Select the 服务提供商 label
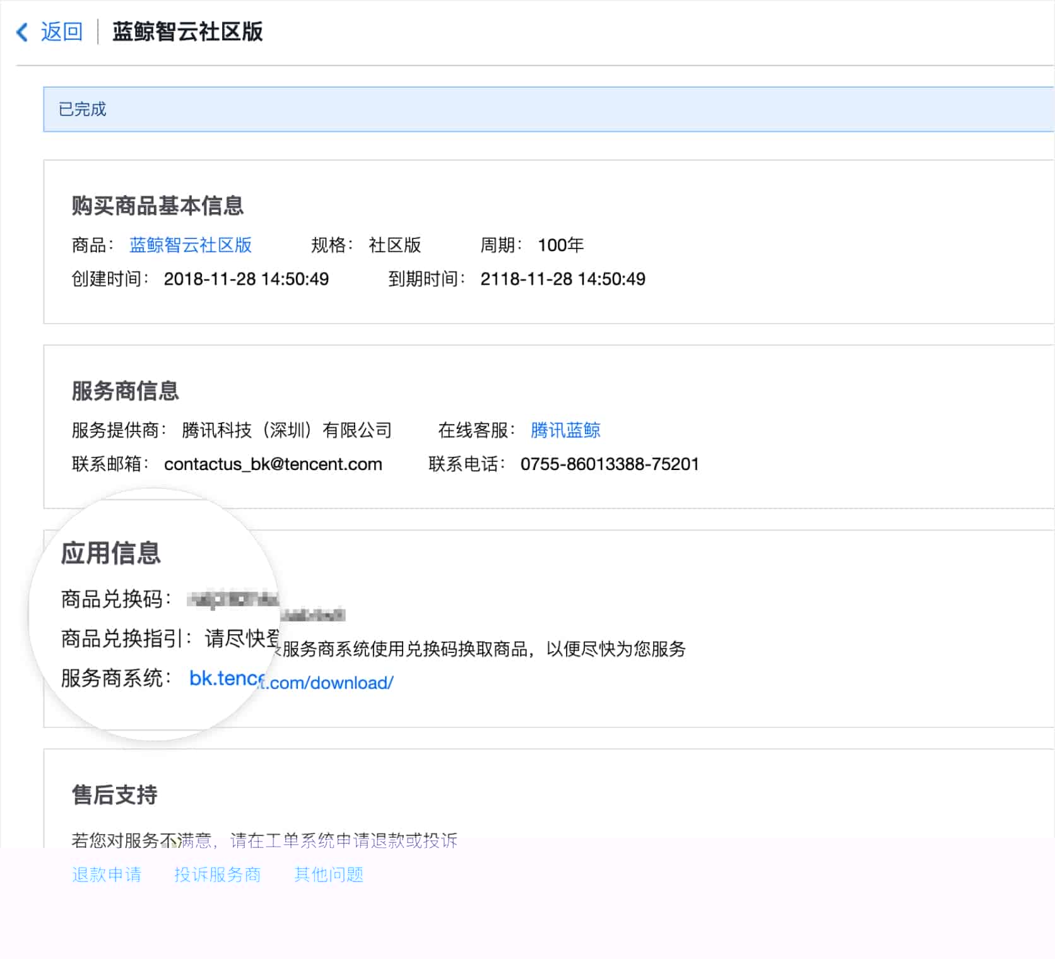This screenshot has width=1055, height=959. (119, 430)
